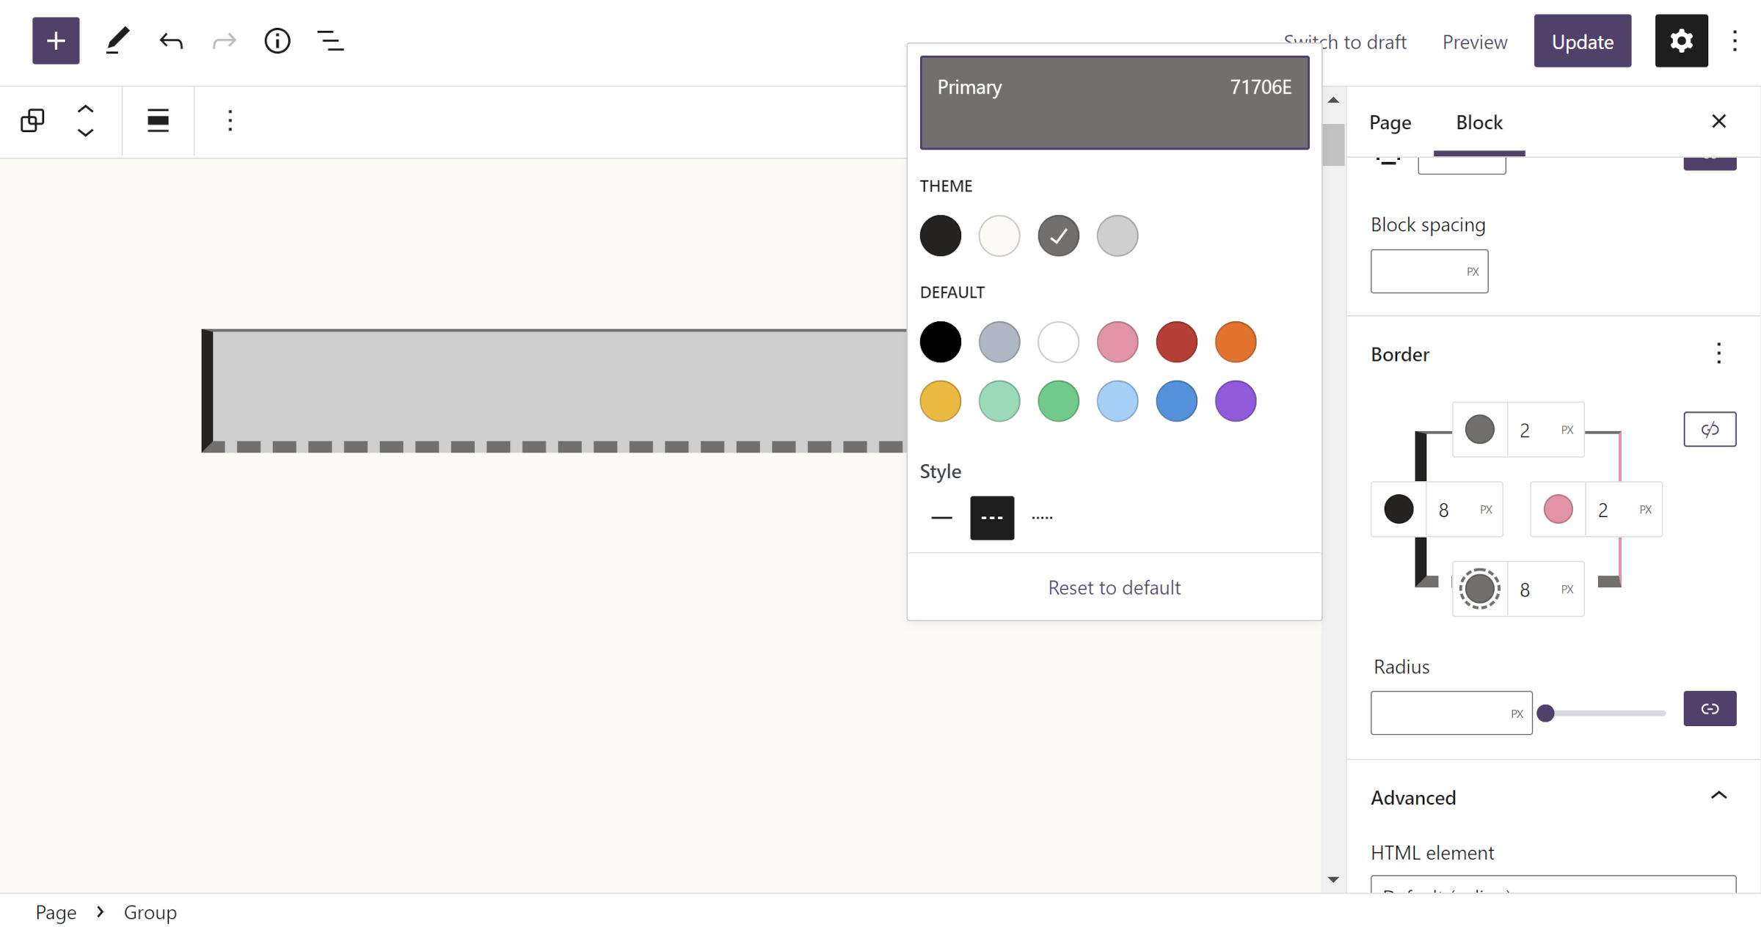This screenshot has width=1761, height=927.
Task: Click the Block spacing PX field
Action: coord(1429,271)
